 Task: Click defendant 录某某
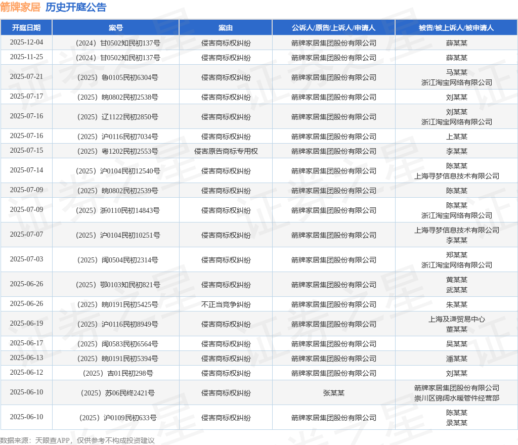(x=457, y=423)
